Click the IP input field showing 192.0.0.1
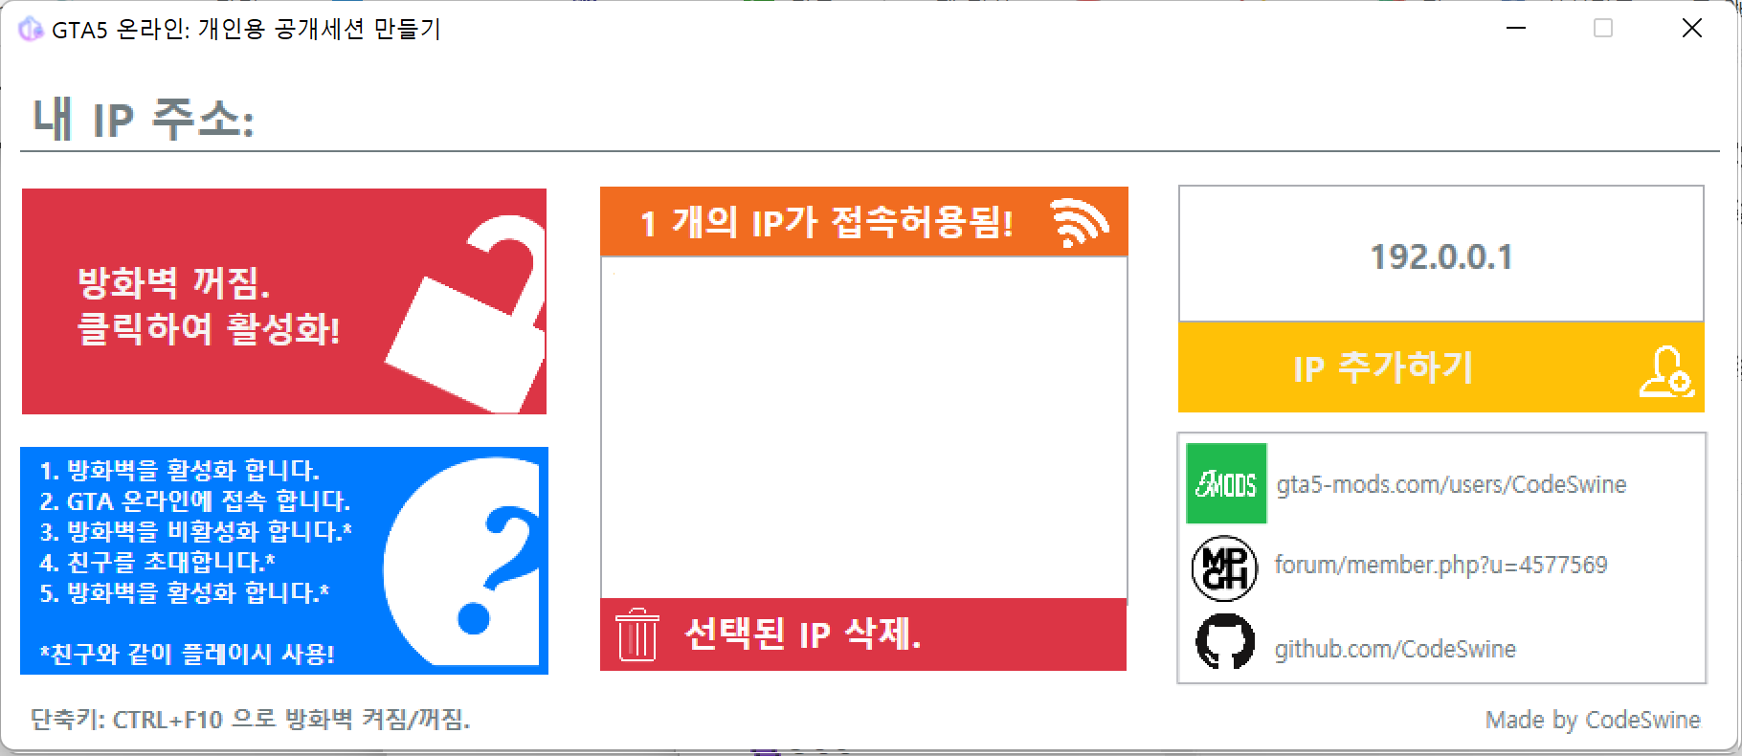1742x756 pixels. click(1440, 254)
